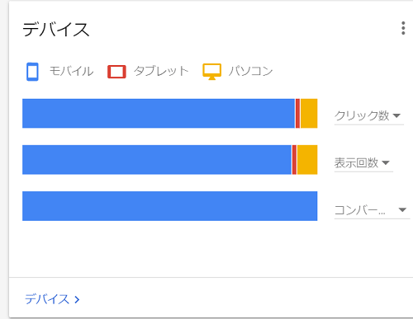Click the arrow next to 表示回数
The image size is (413, 319).
386,163
